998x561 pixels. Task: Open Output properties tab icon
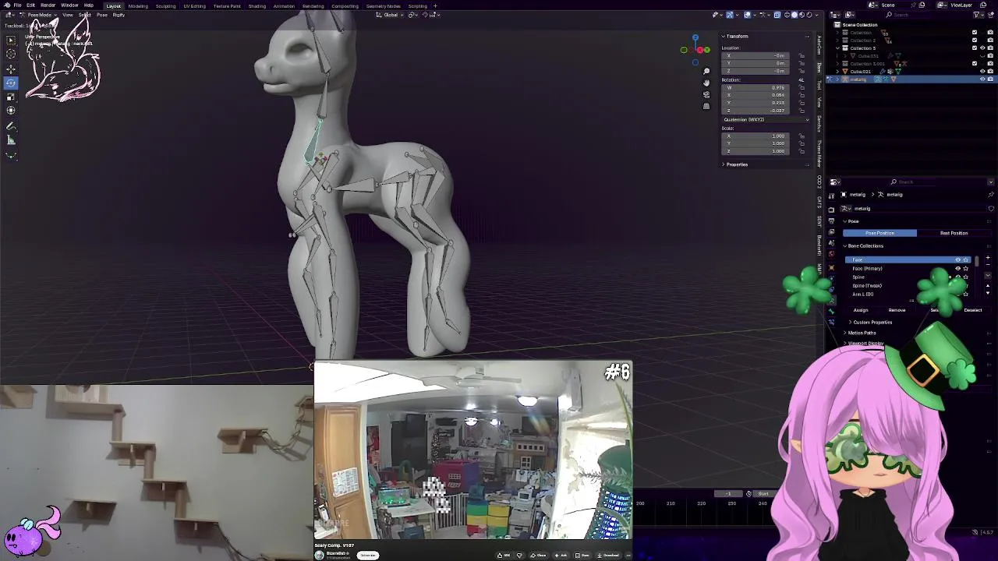click(x=831, y=221)
